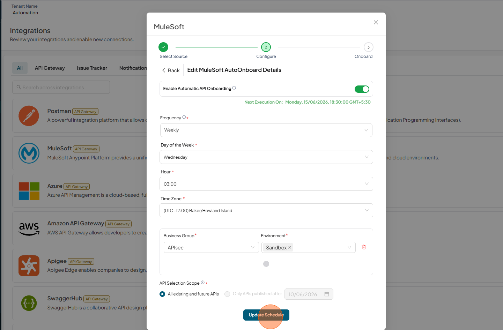The height and width of the screenshot is (330, 503).
Task: Delete the APIsec business group row
Action: (x=363, y=247)
